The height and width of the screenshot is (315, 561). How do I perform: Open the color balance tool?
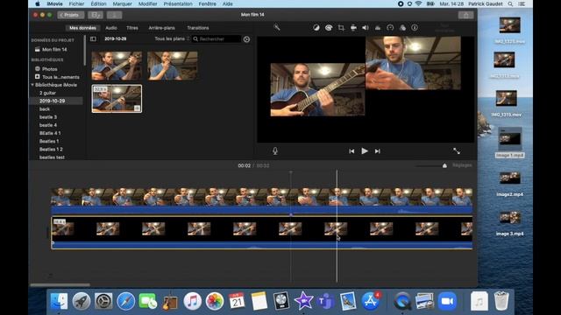click(x=316, y=27)
